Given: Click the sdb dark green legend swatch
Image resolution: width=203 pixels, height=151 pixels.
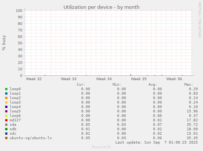Looking at the screenshot, I should (x=6, y=129).
